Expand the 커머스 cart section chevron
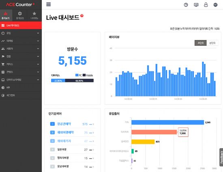 38,64
